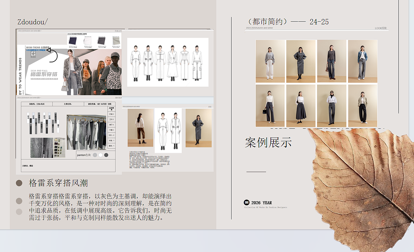Select the navy fabric swatch
Viewport: 414px width, 252px height.
point(72,41)
